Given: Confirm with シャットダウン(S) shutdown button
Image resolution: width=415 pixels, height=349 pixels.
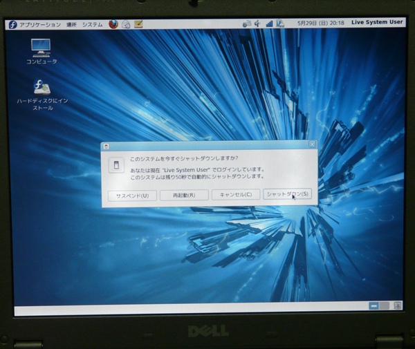Looking at the screenshot, I should (x=287, y=194).
